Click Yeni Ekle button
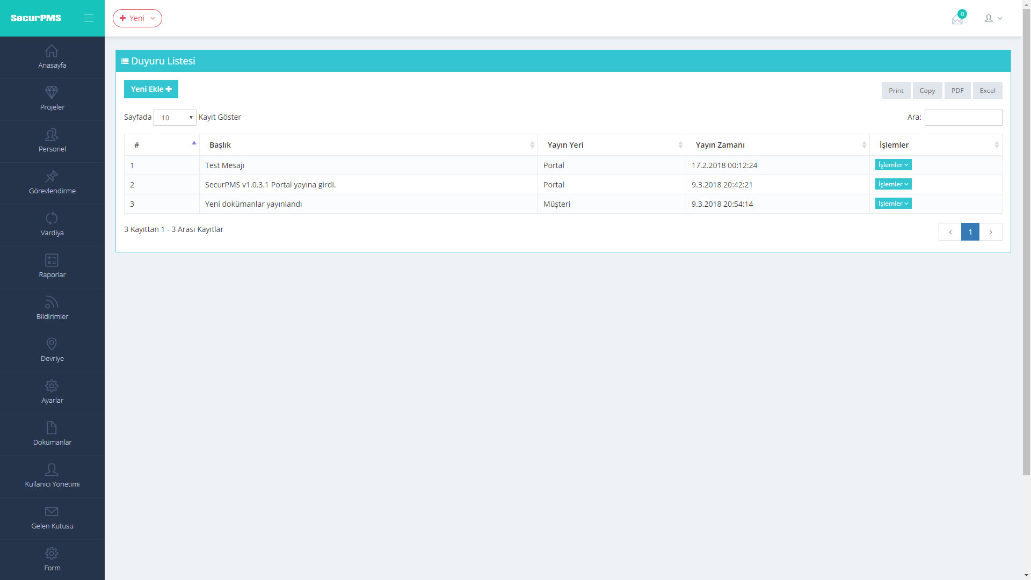1031x580 pixels. [151, 89]
